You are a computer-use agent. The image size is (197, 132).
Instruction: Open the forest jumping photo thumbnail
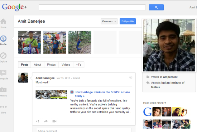tap(80, 42)
